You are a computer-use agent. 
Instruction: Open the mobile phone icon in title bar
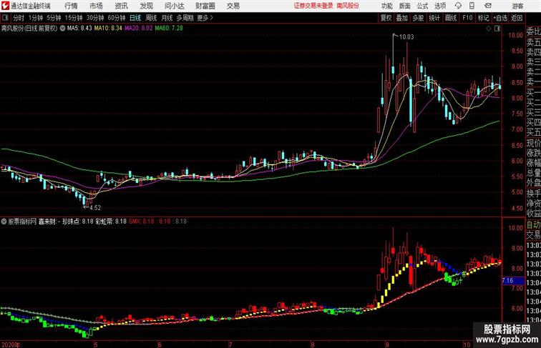click(472, 6)
